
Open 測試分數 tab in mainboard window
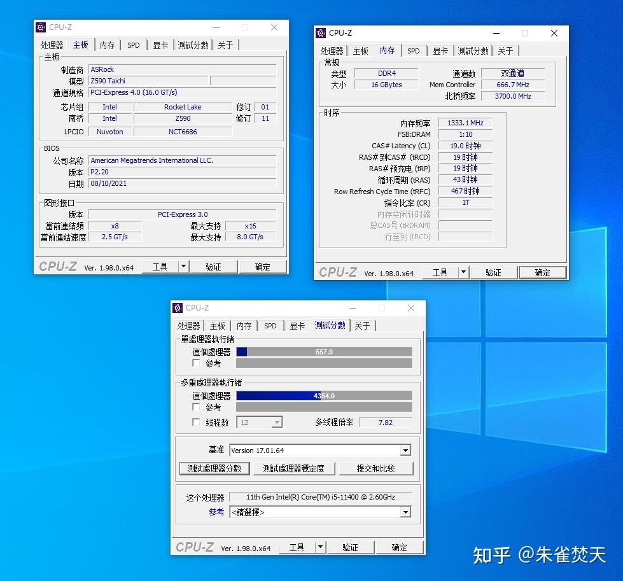coord(193,45)
